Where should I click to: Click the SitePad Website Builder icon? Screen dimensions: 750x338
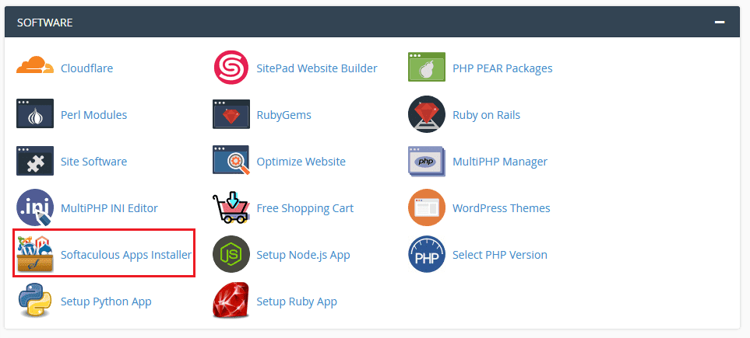231,68
